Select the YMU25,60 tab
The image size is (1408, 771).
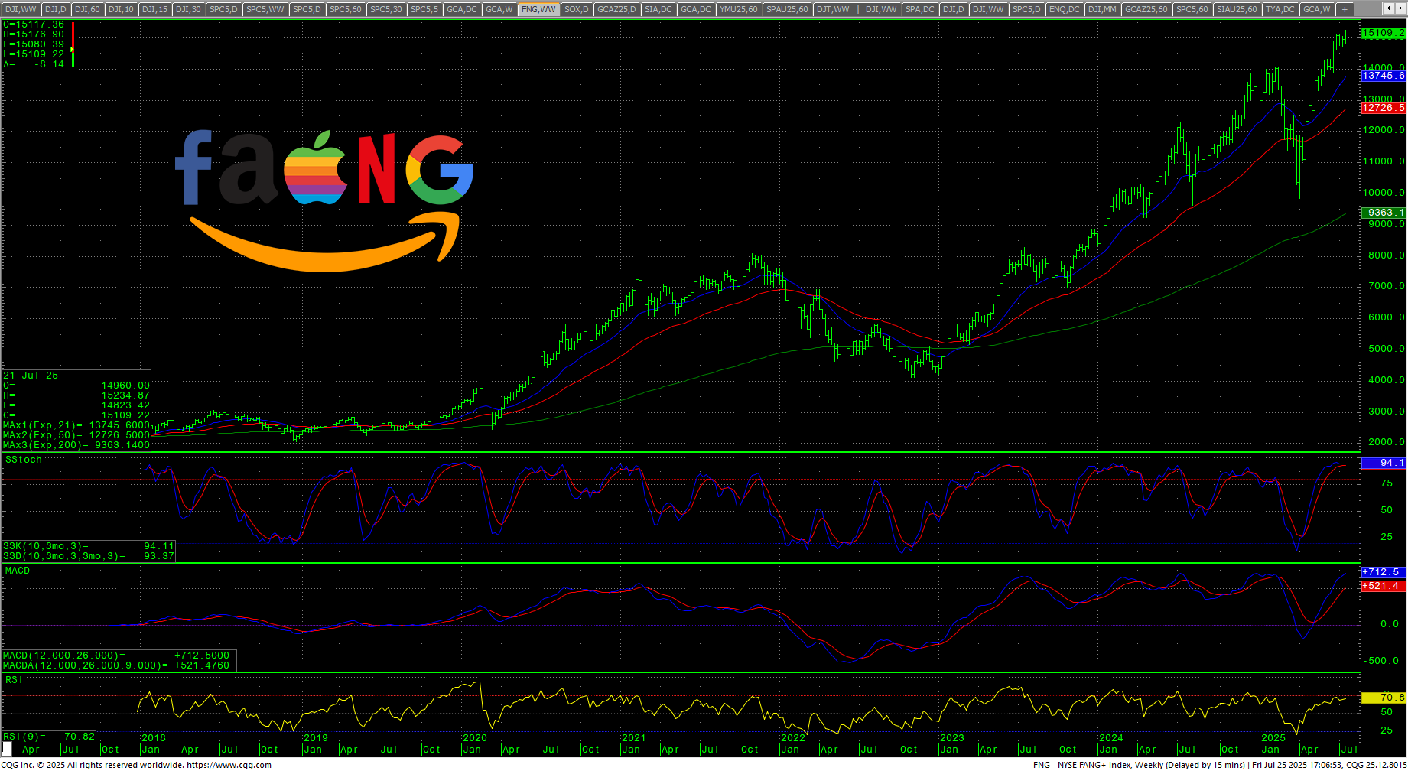[739, 9]
